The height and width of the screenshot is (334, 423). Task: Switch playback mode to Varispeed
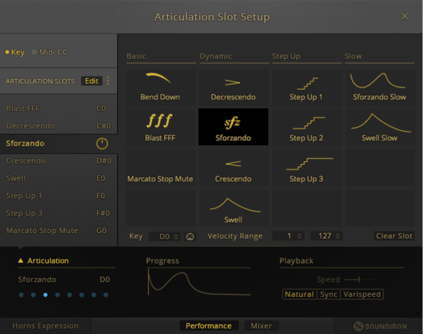point(362,294)
